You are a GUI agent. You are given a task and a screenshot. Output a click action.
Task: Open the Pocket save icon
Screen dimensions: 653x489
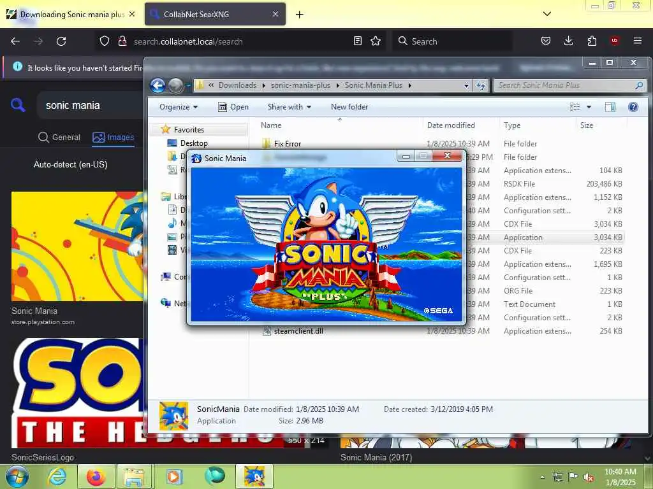[x=546, y=41]
